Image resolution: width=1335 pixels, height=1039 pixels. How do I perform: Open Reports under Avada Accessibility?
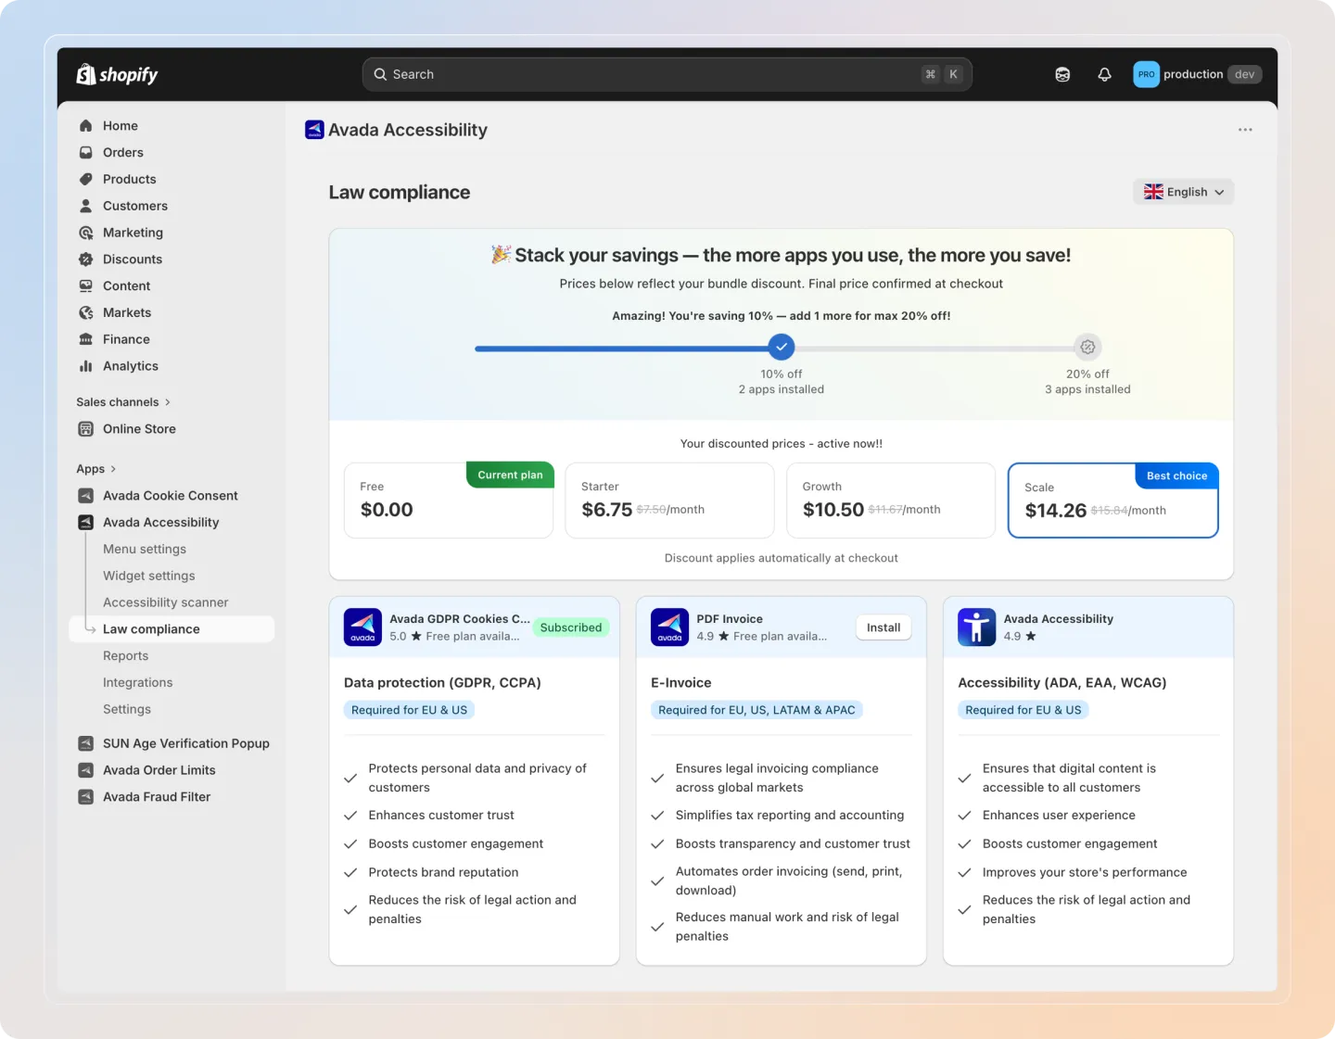point(126,656)
